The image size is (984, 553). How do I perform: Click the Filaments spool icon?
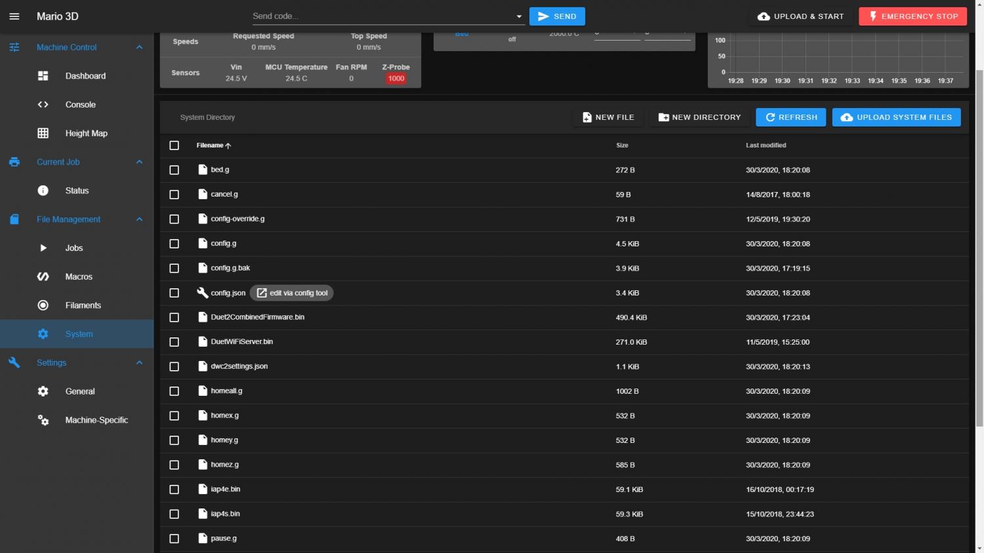pyautogui.click(x=43, y=305)
